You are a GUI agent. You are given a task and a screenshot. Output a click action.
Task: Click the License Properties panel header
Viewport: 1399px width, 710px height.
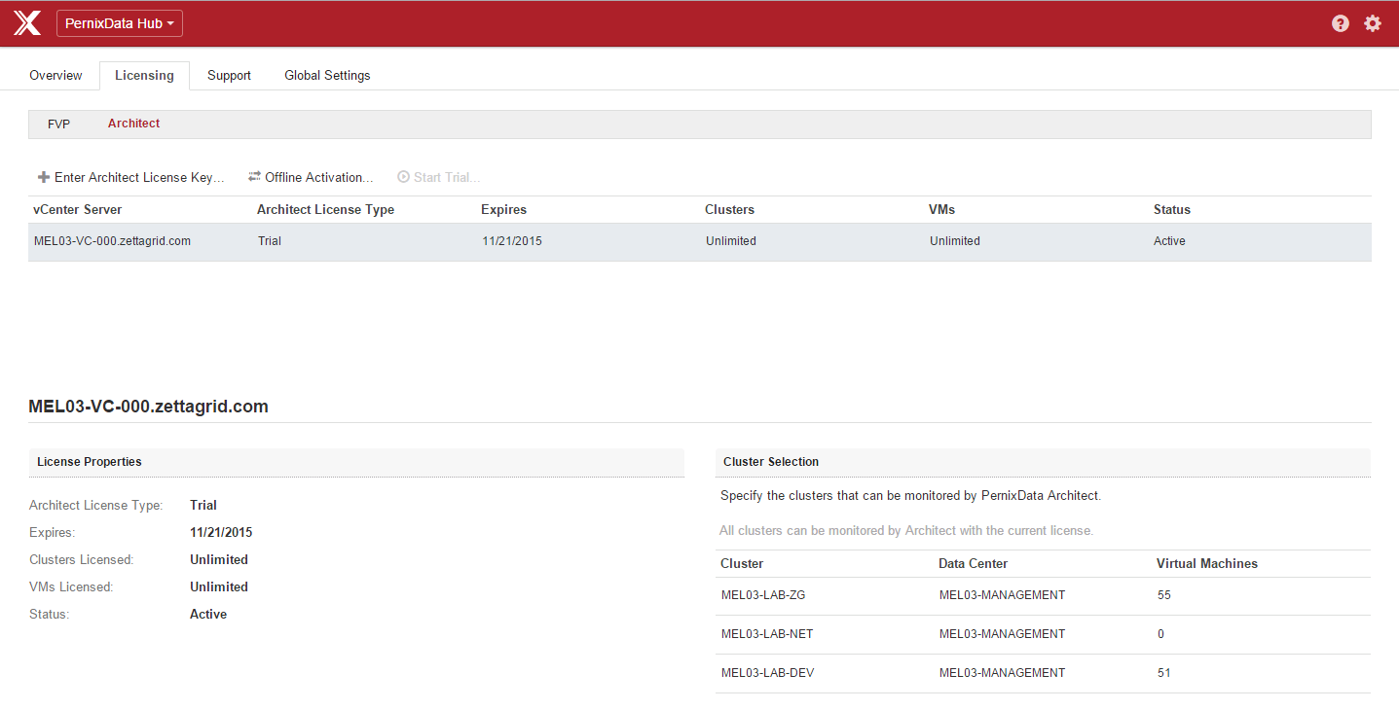pyautogui.click(x=356, y=462)
